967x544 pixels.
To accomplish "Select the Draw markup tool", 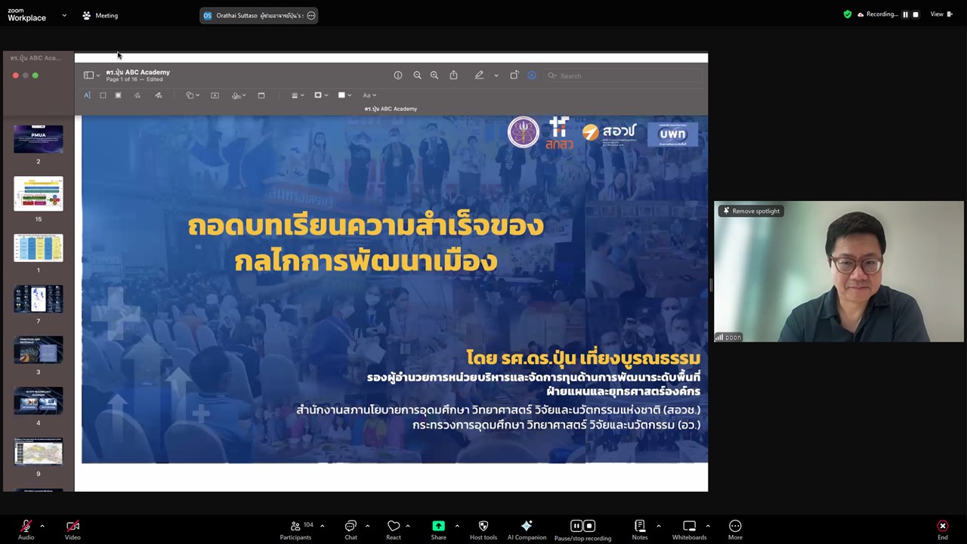I will 158,95.
